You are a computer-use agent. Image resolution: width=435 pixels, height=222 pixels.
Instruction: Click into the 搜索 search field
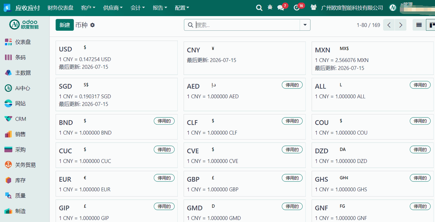[246, 25]
